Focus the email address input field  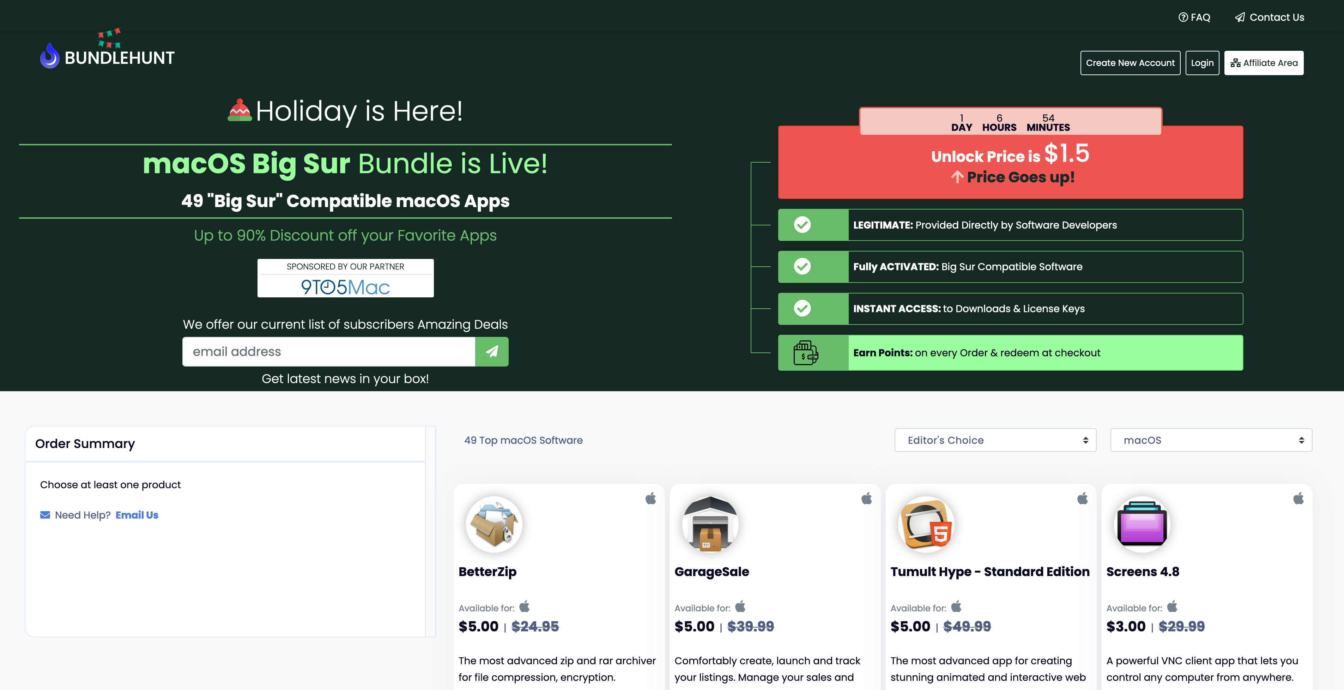(329, 351)
